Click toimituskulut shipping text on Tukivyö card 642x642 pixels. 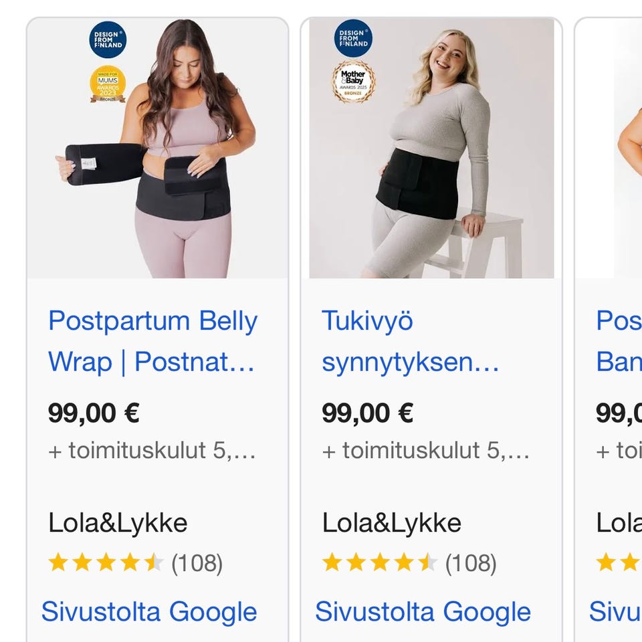425,450
